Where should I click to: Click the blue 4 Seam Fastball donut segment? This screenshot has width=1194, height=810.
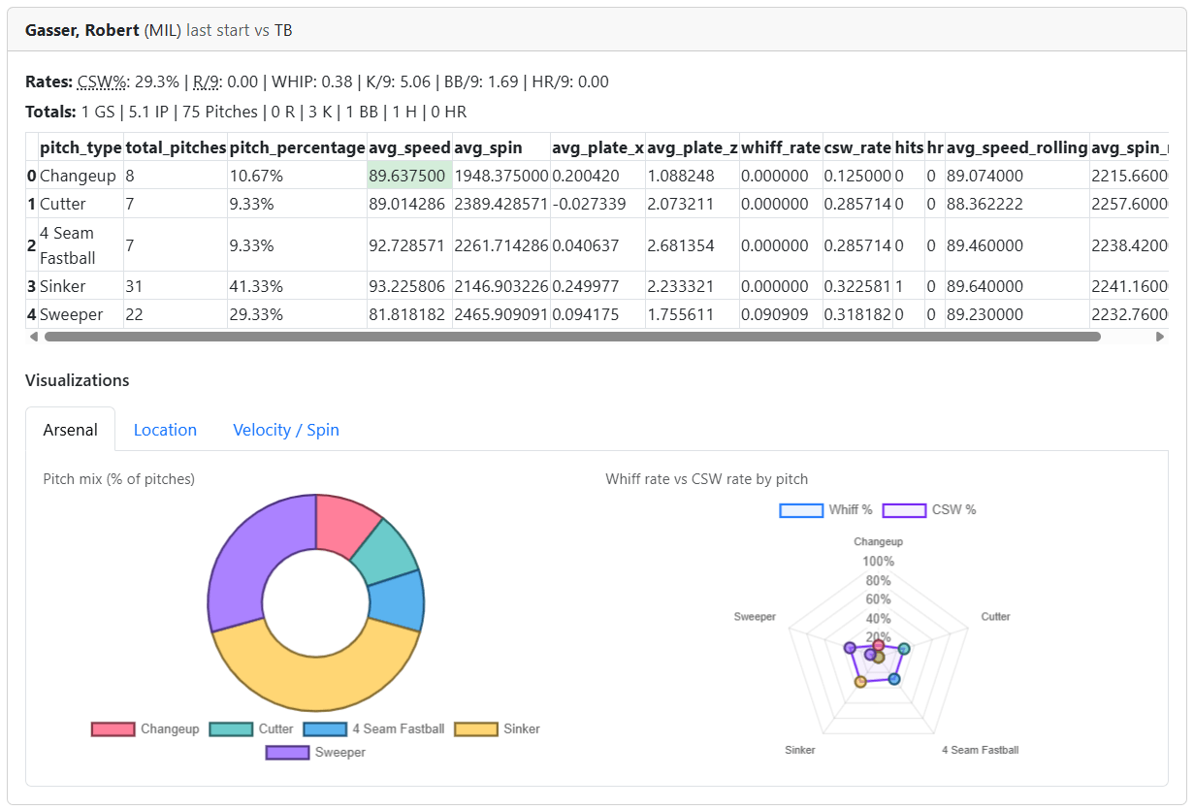click(396, 599)
